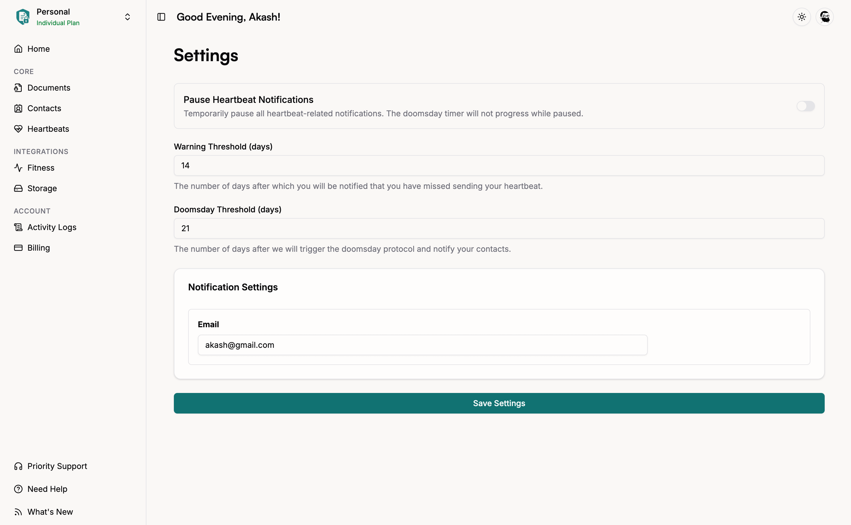The width and height of the screenshot is (851, 525).
Task: Open Activity Logs
Action: pos(52,227)
